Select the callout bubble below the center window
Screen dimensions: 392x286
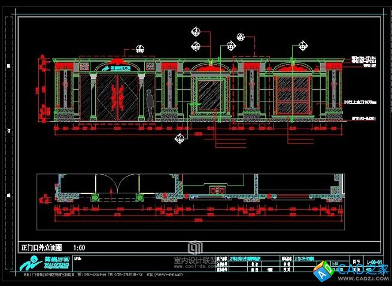pos(178,139)
